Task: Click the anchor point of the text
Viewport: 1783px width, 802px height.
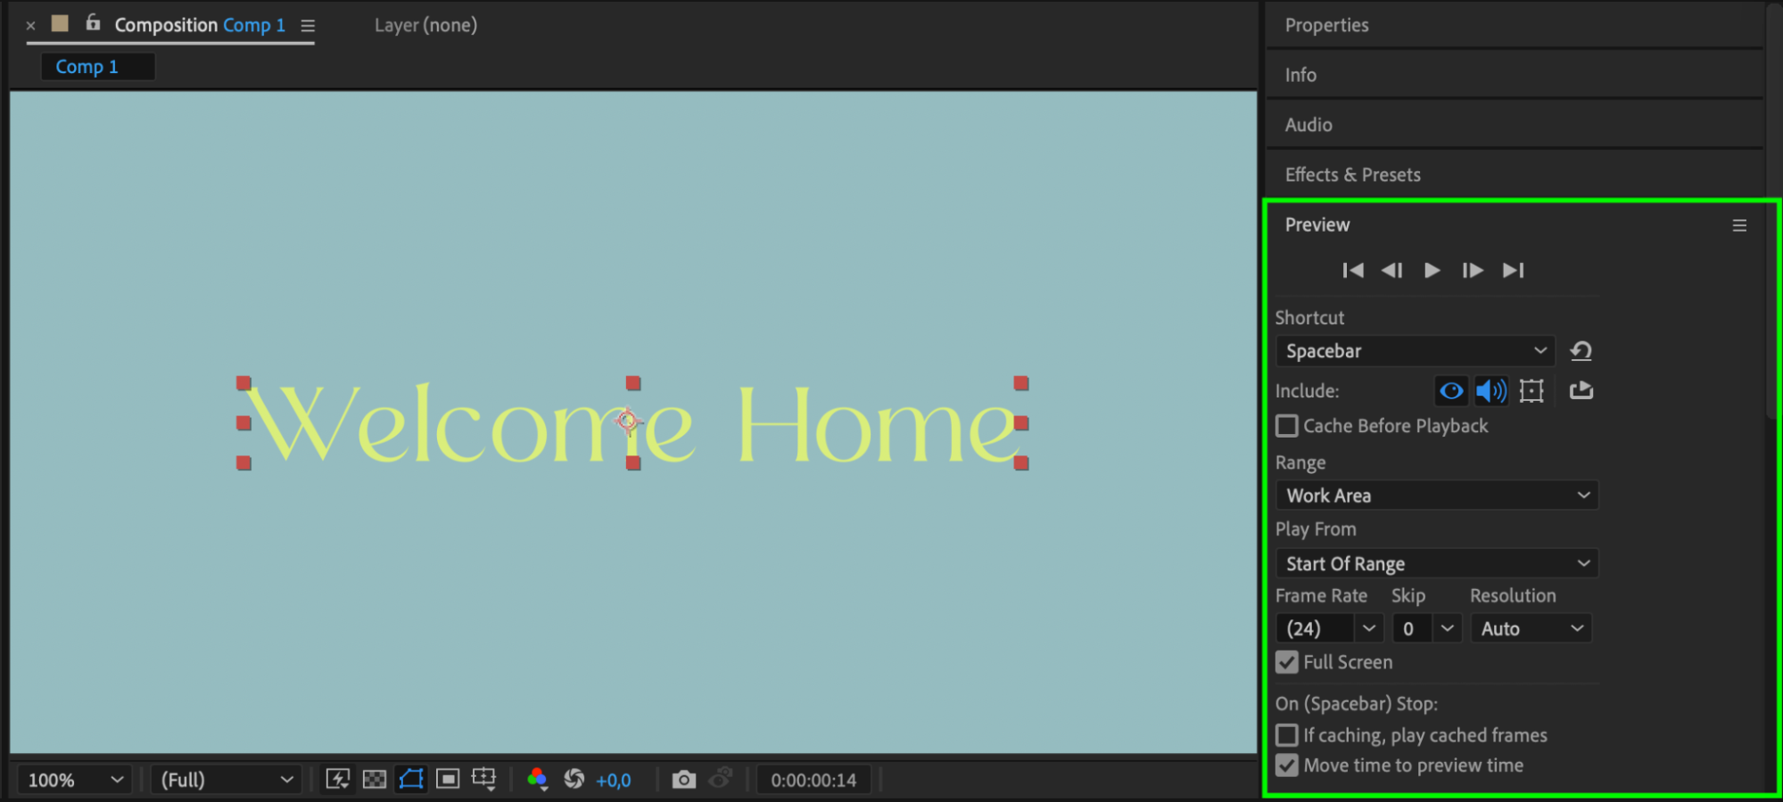Action: (627, 421)
